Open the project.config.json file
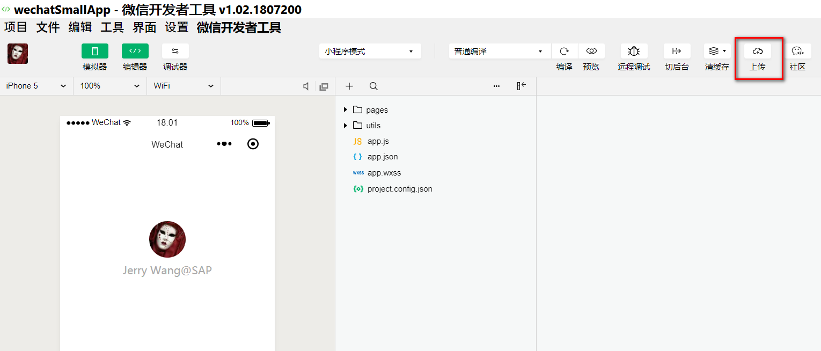Image resolution: width=821 pixels, height=351 pixels. point(400,189)
